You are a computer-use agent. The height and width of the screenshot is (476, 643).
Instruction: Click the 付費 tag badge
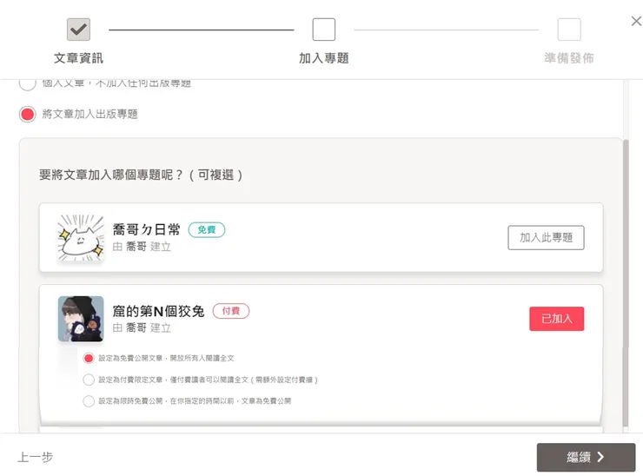click(231, 311)
